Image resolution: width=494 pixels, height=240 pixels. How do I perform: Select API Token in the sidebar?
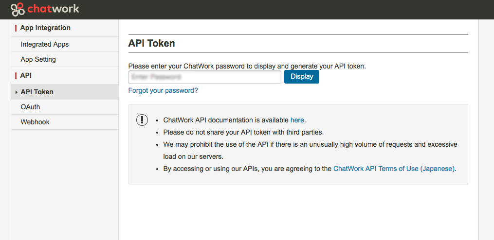(37, 92)
